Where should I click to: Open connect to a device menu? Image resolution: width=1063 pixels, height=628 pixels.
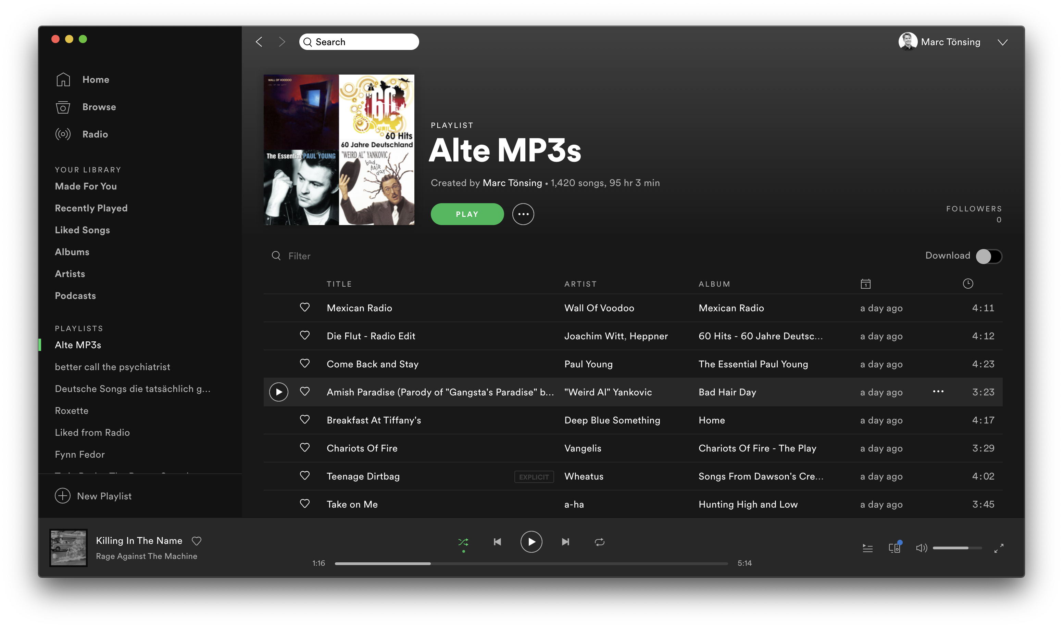(895, 548)
